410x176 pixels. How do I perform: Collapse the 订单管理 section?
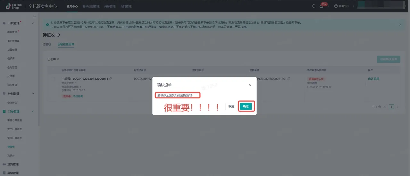pyautogui.click(x=33, y=111)
